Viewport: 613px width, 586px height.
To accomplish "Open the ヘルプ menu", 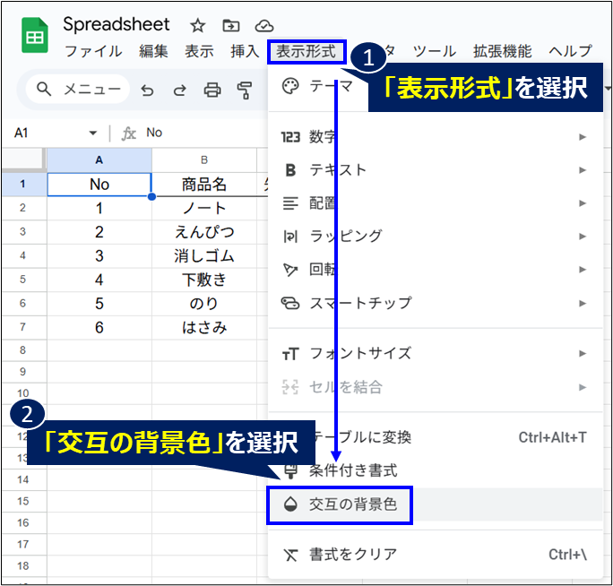I will pos(571,51).
